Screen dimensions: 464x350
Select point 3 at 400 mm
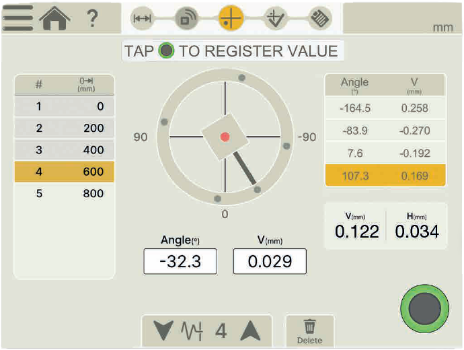[65, 150]
